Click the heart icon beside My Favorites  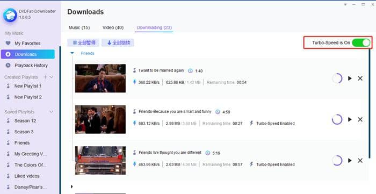[x=8, y=43]
